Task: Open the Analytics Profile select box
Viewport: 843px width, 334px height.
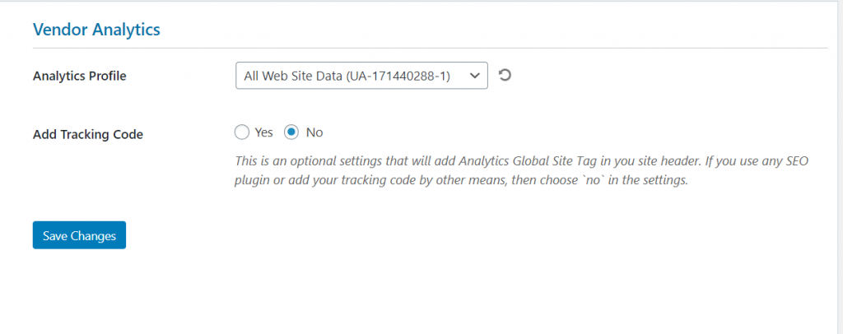Action: pyautogui.click(x=361, y=76)
